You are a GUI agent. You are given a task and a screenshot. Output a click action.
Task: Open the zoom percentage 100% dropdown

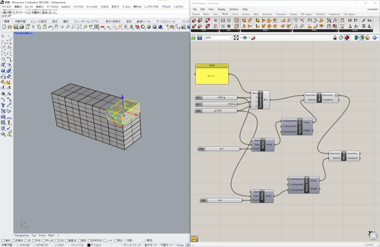pyautogui.click(x=230, y=38)
